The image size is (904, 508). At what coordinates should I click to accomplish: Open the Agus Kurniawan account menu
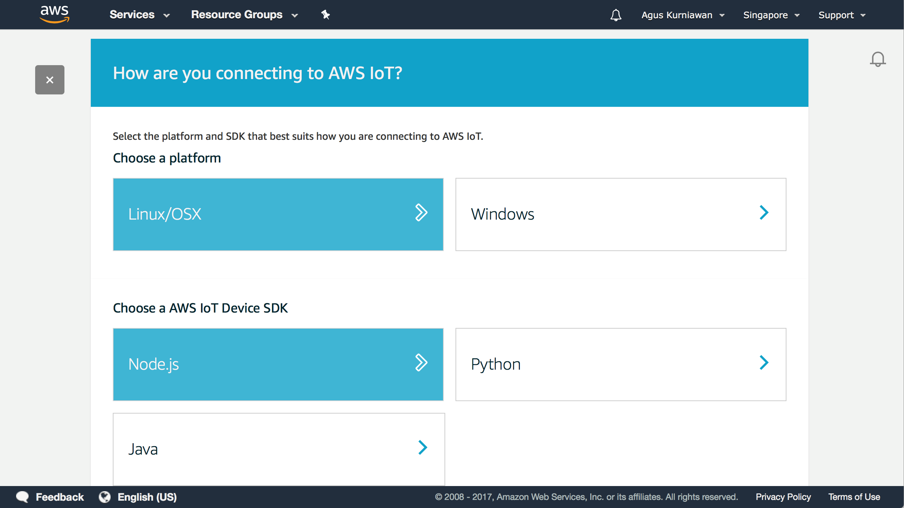click(683, 15)
